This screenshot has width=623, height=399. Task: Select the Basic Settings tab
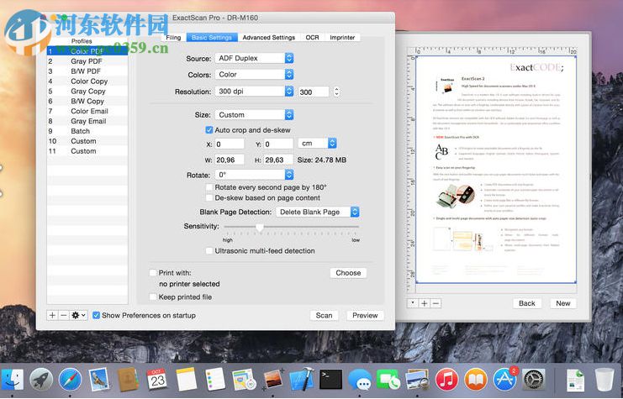point(212,37)
